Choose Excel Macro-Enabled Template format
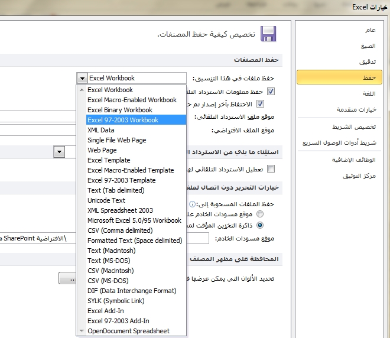390x338 pixels. point(136,170)
